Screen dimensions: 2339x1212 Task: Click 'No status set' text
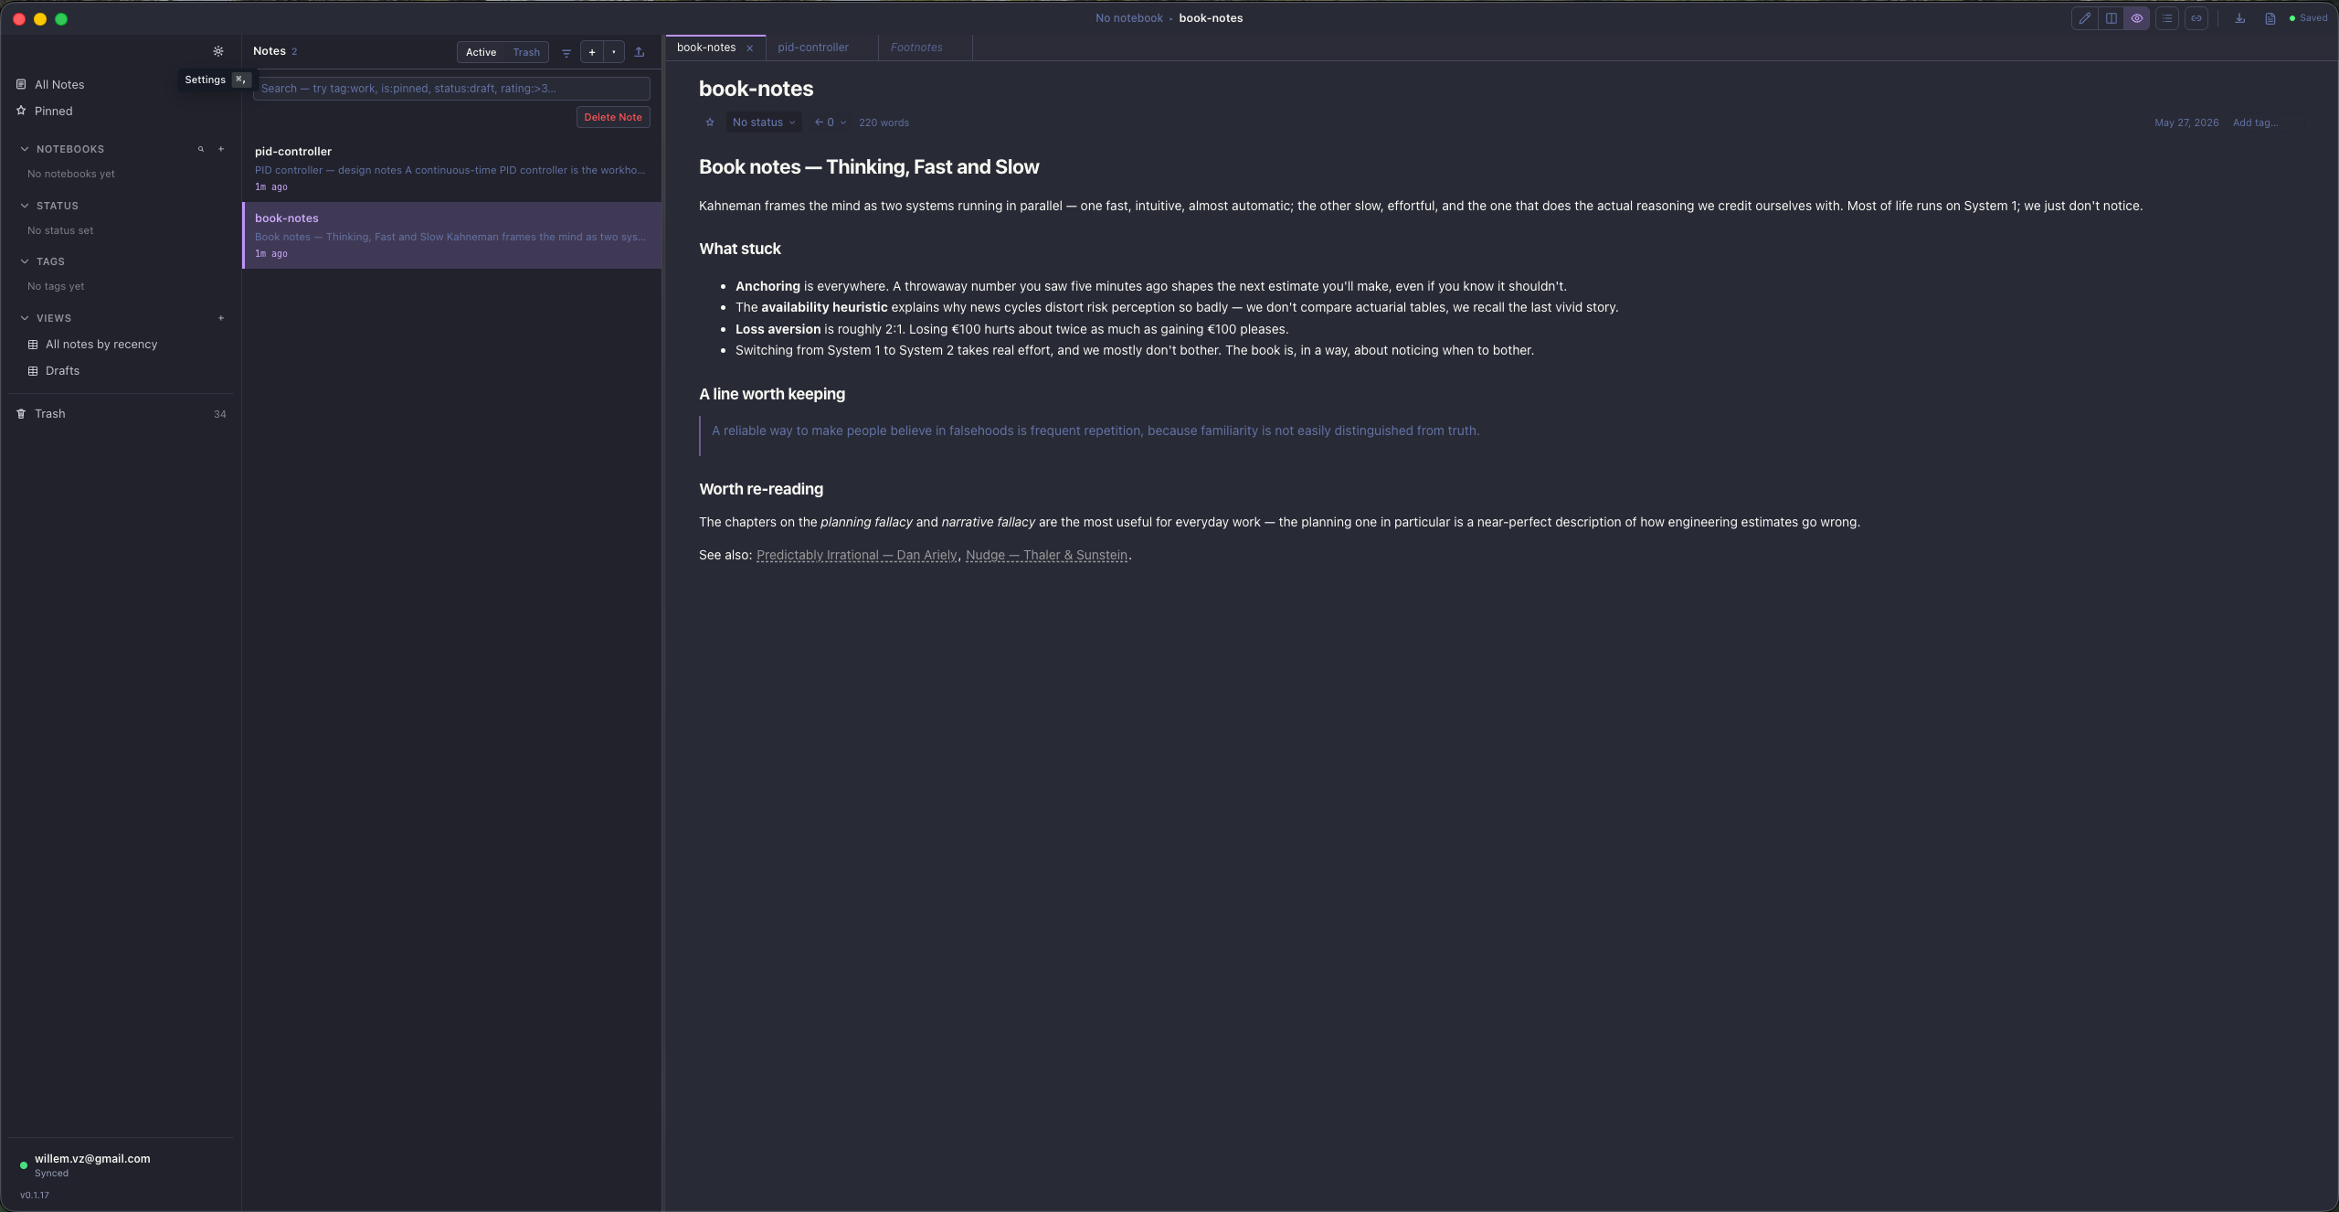click(x=60, y=230)
